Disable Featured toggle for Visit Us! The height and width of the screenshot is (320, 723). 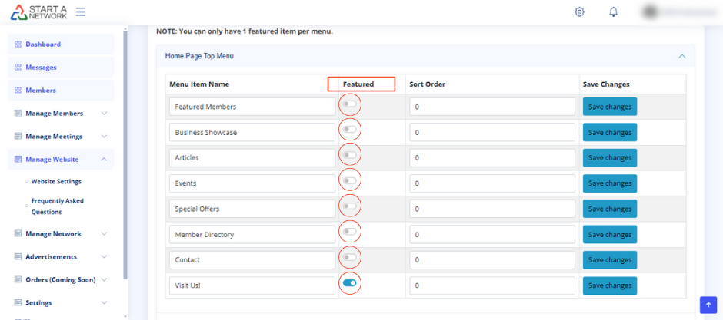click(350, 283)
